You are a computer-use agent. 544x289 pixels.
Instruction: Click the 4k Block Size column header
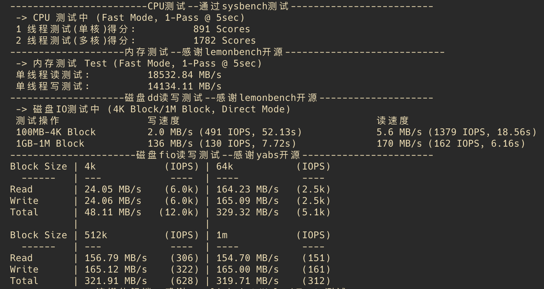click(x=90, y=166)
